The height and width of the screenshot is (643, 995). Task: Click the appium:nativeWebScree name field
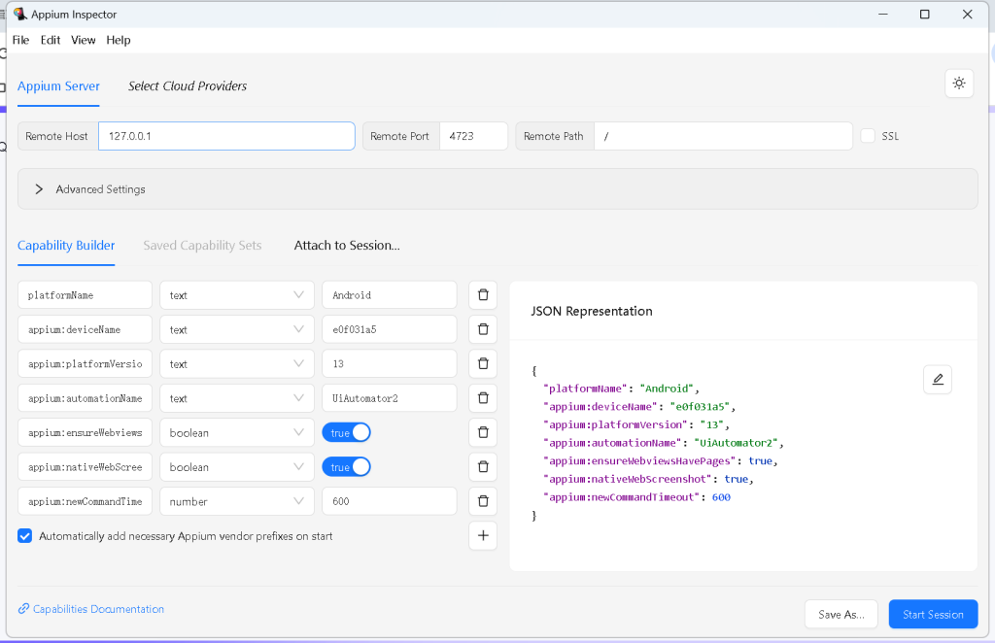(x=86, y=467)
